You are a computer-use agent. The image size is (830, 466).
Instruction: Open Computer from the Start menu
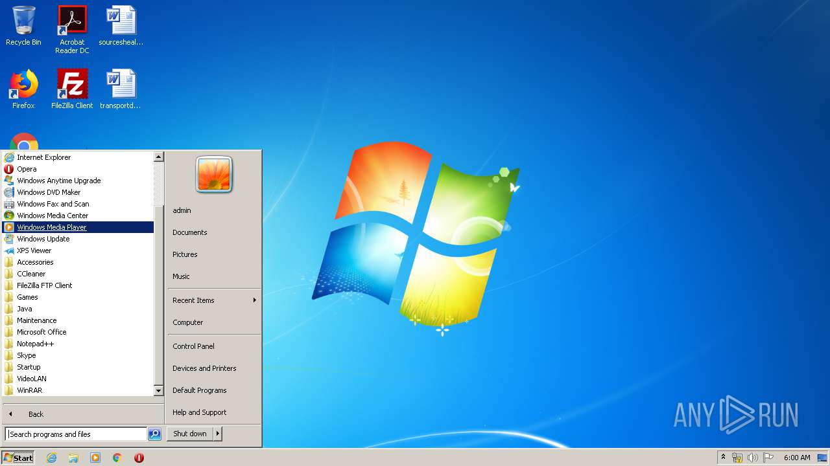click(x=214, y=322)
